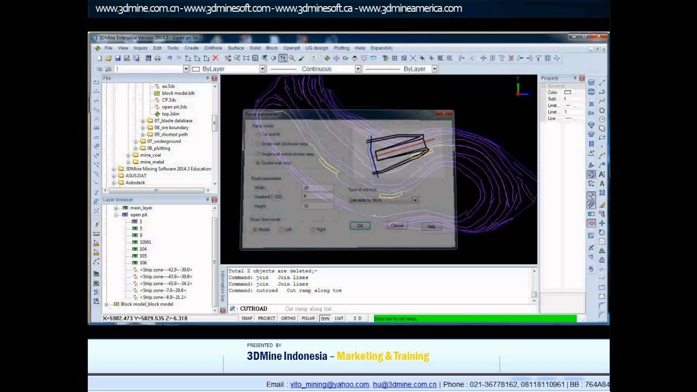Click the pan hand icon in right sidebar
The image size is (697, 392).
[x=591, y=269]
